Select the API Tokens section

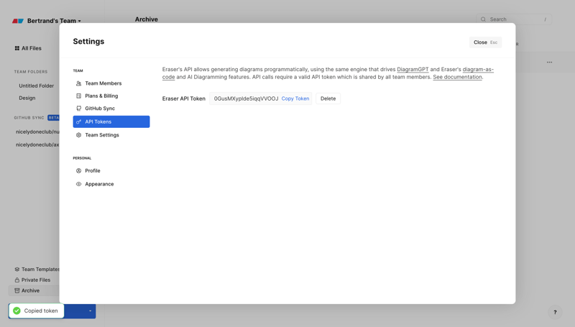tap(111, 121)
